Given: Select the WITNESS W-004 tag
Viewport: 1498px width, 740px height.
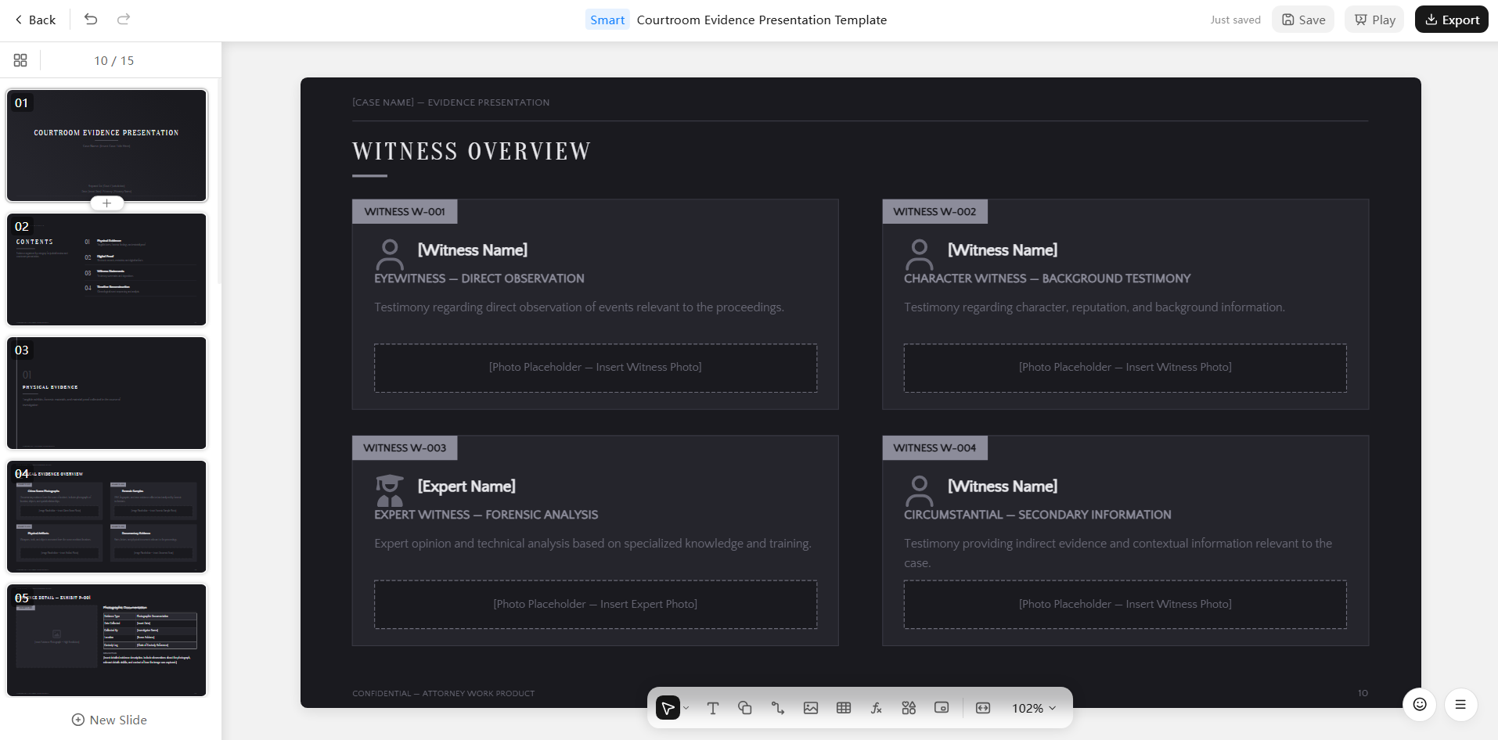Looking at the screenshot, I should click(x=934, y=447).
